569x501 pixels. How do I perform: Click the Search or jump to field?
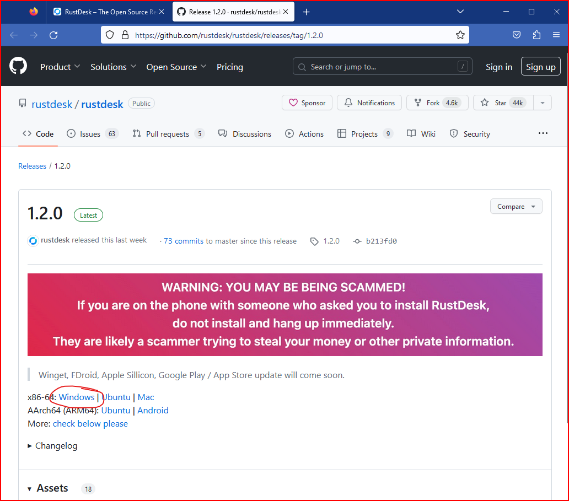click(383, 66)
